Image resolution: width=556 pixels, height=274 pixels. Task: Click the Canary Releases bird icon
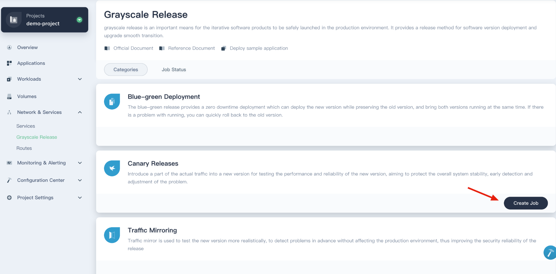click(112, 168)
